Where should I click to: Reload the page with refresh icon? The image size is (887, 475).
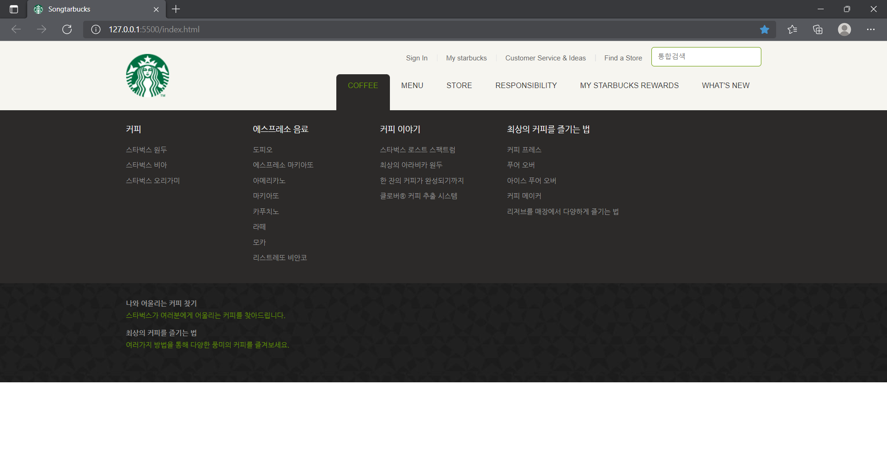coord(67,30)
